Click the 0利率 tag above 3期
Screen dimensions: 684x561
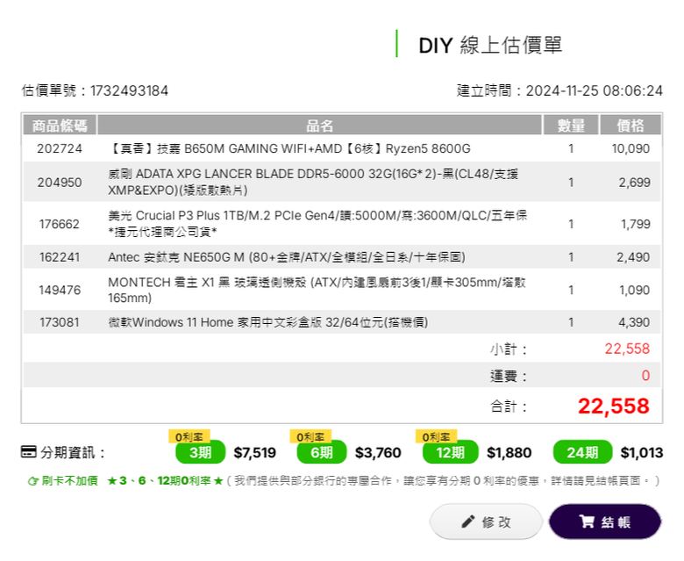189,436
